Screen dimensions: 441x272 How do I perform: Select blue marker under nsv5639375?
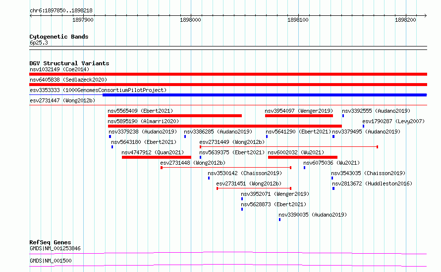pos(201,157)
